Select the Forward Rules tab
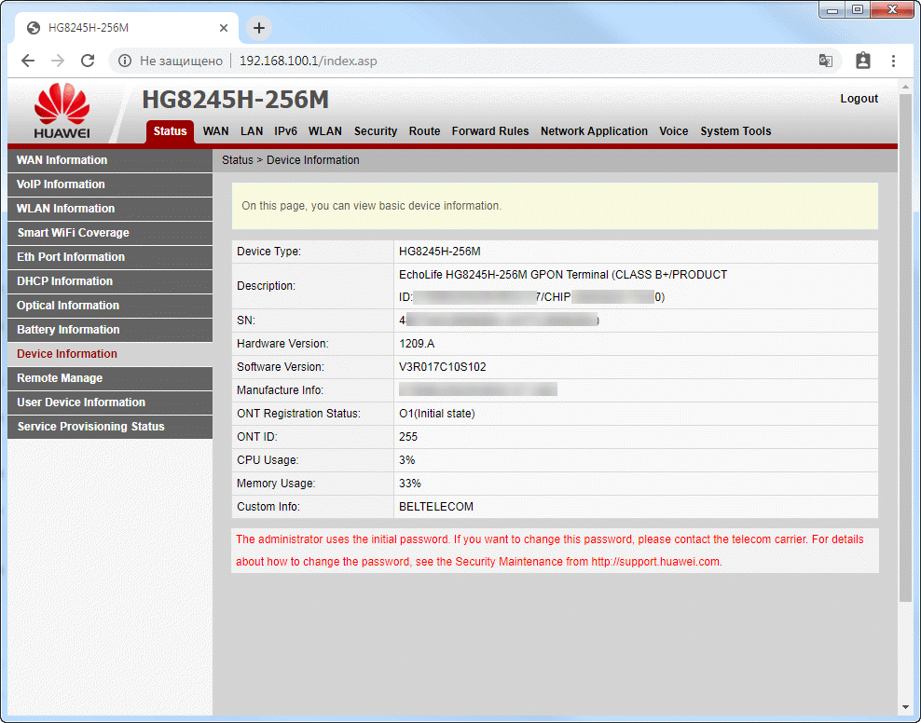Viewport: 921px width, 723px height. pos(489,131)
